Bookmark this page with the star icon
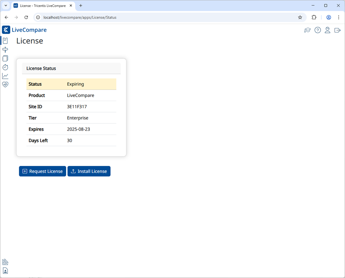The image size is (345, 278). point(300,17)
